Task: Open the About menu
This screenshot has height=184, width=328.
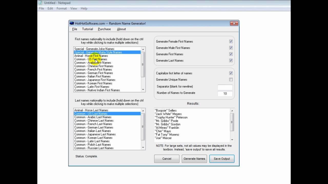Action: (x=121, y=29)
